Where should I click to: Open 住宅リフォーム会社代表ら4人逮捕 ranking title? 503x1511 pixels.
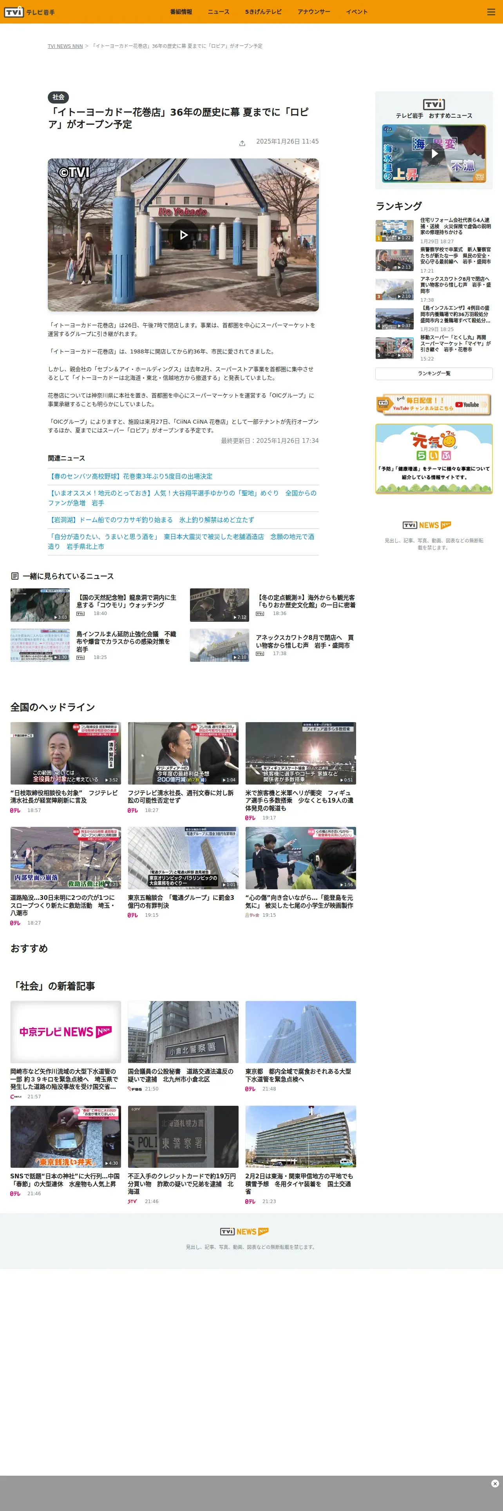coord(456,226)
